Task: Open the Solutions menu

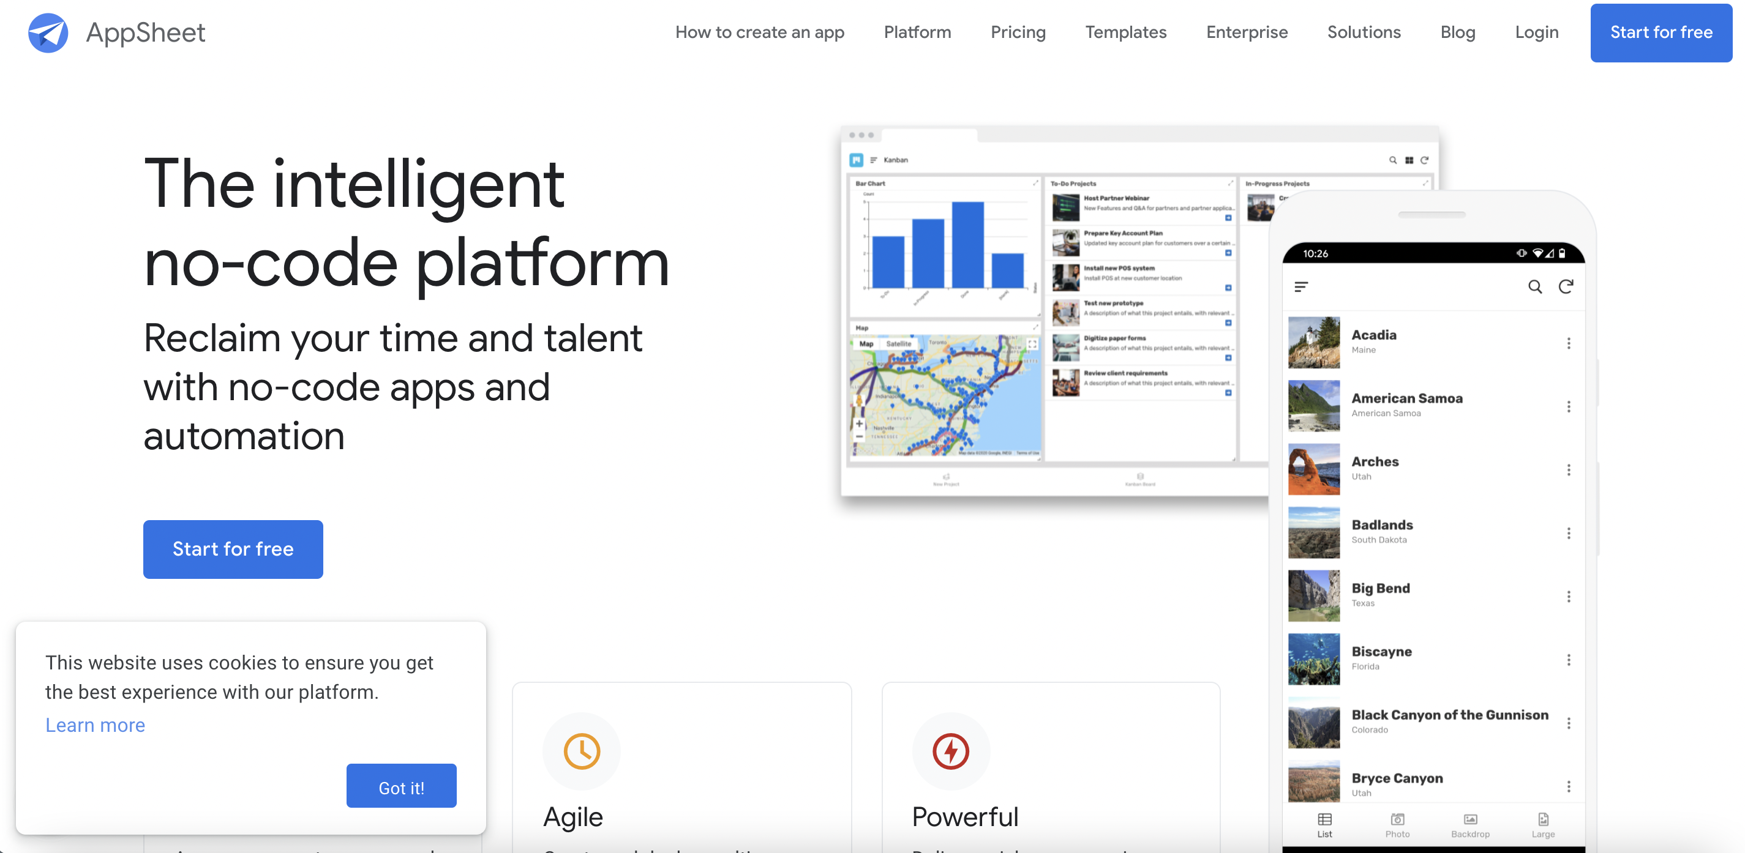Action: 1364,32
